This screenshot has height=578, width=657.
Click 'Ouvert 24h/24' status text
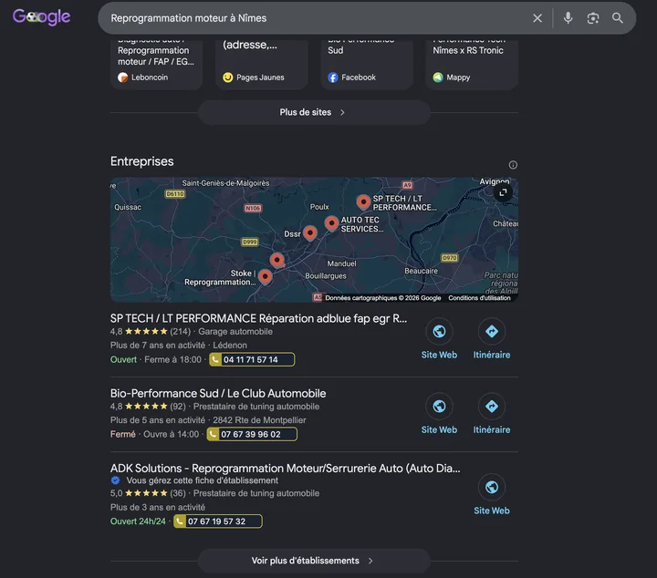[138, 521]
